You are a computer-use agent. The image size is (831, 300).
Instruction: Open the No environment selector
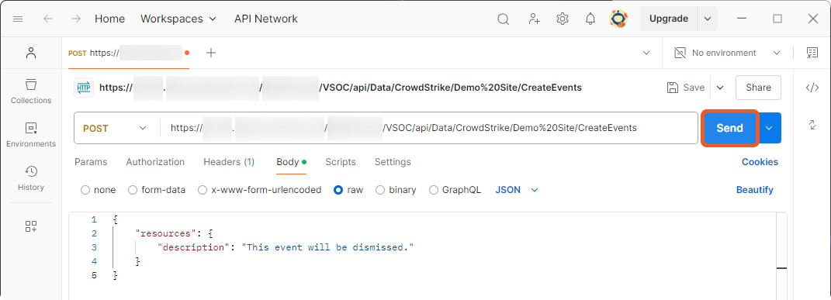click(x=727, y=53)
